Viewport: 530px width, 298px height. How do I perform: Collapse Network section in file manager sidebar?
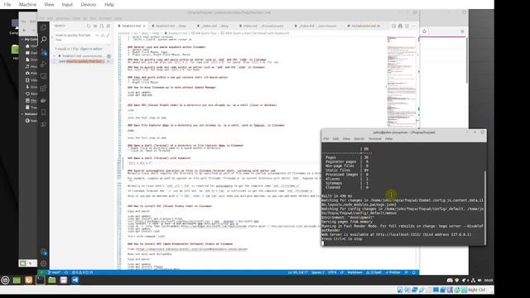click(x=22, y=114)
